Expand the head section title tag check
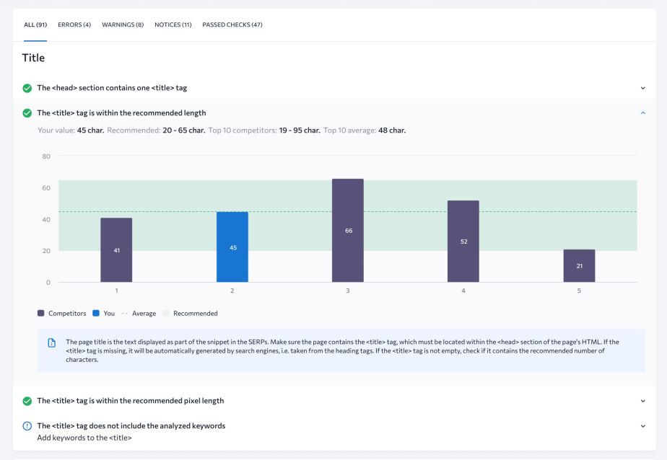 642,87
